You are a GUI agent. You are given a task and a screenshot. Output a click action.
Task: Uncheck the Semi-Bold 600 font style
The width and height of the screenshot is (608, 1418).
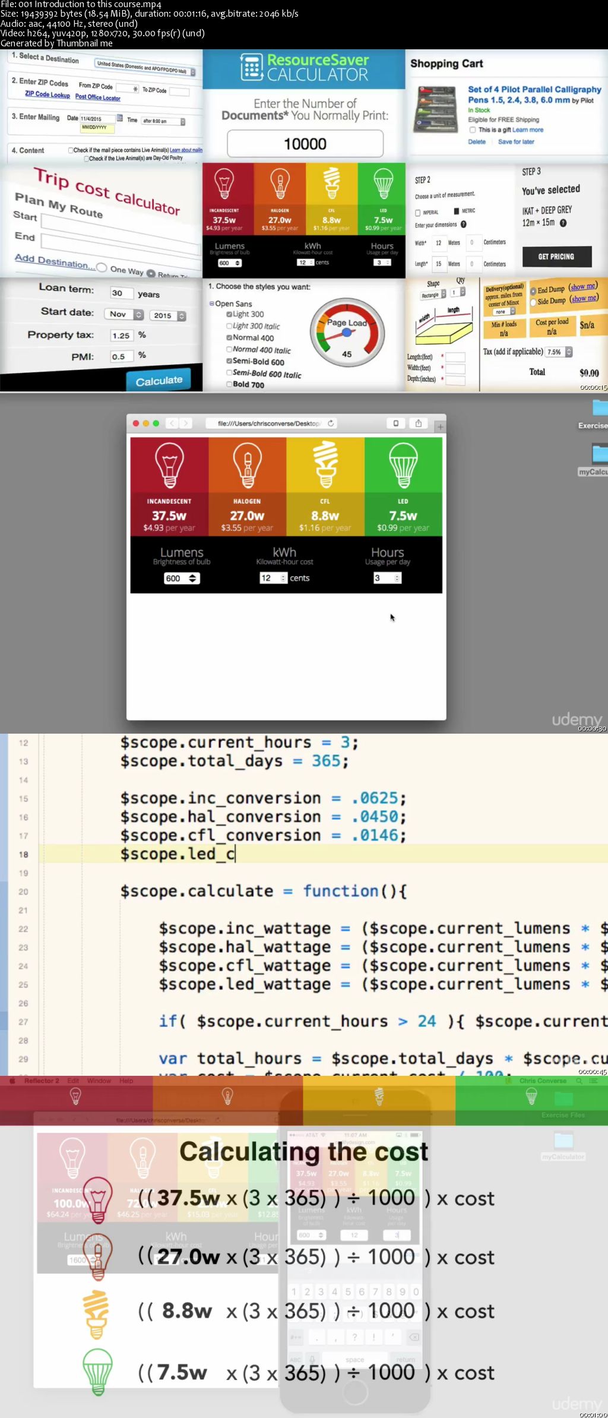pos(229,361)
